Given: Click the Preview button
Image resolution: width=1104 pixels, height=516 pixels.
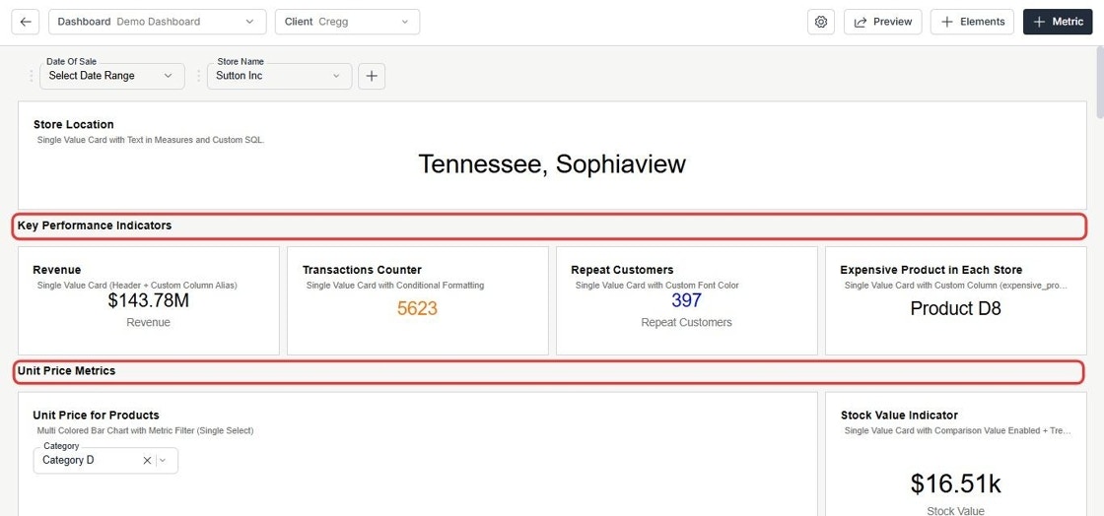Looking at the screenshot, I should (x=883, y=22).
